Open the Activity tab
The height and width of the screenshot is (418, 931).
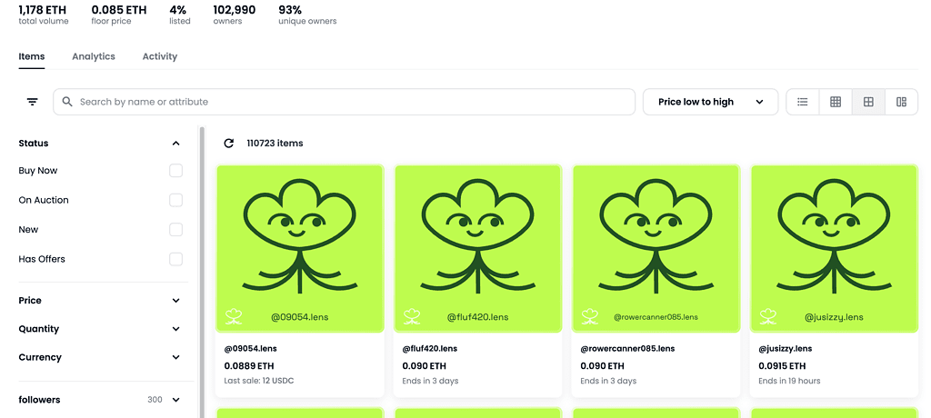[x=160, y=56]
